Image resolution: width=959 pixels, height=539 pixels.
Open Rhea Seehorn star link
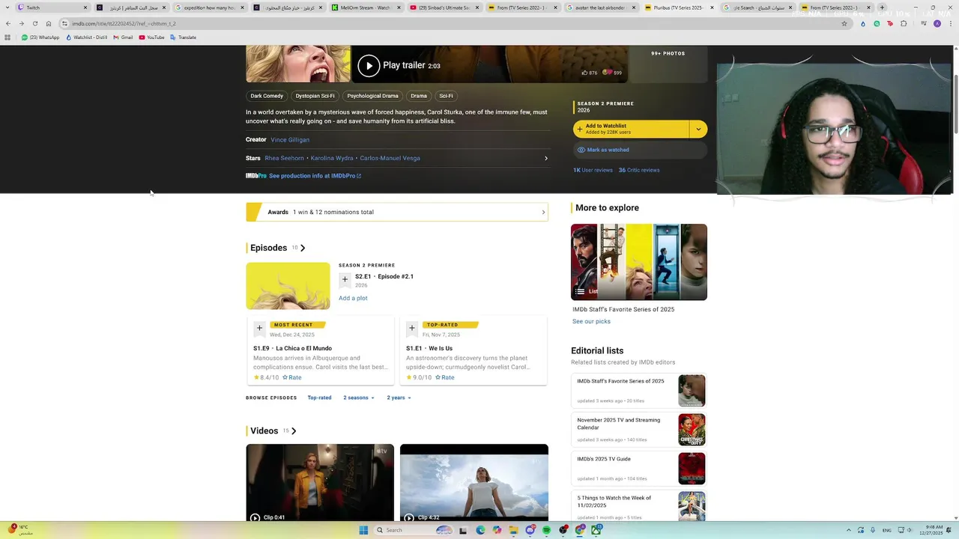(284, 158)
